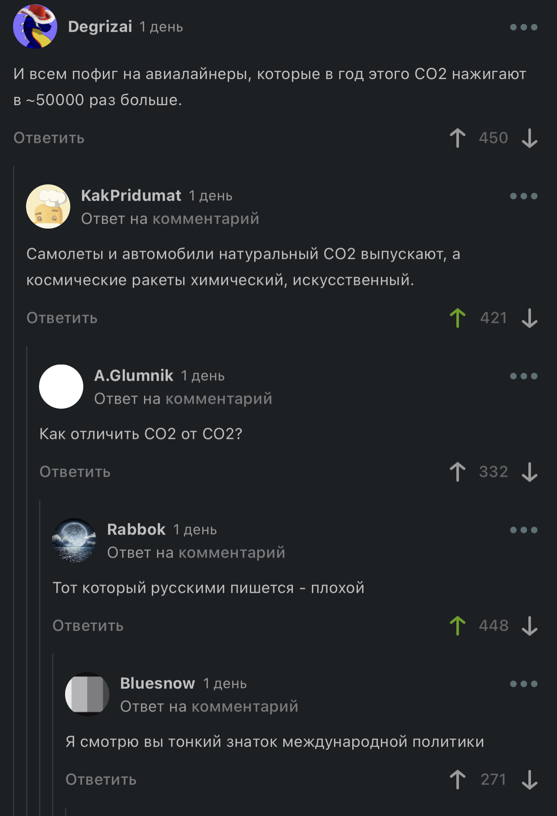Open the three-dot menu on KakPridumat's comment

(524, 196)
